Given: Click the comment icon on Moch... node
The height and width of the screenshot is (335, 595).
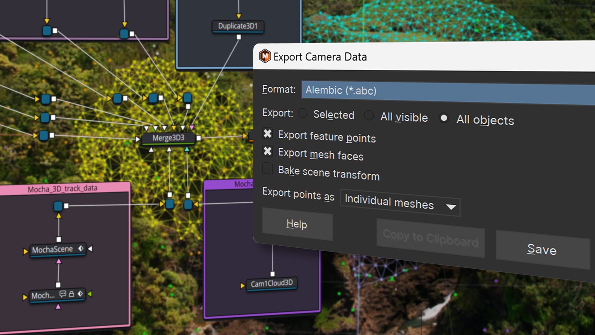Looking at the screenshot, I should coord(63,294).
